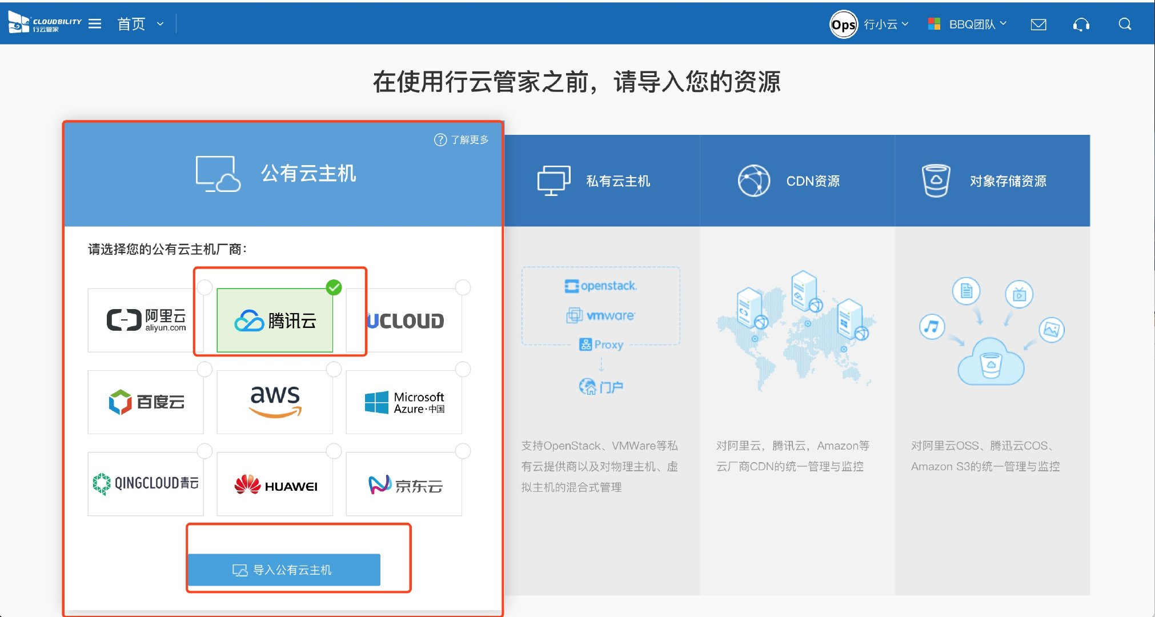The height and width of the screenshot is (617, 1155).
Task: Expand the 首页 dropdown
Action: click(x=141, y=23)
